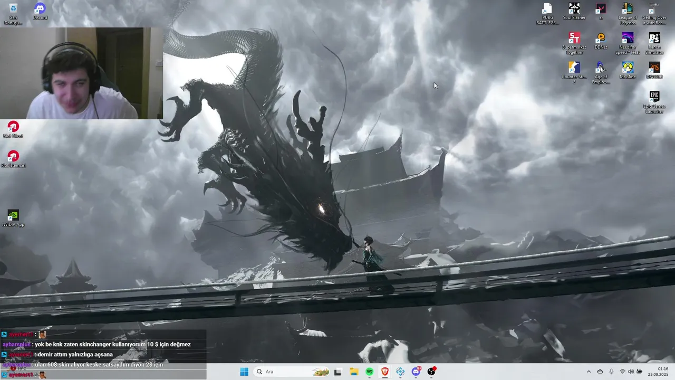675x380 pixels.
Task: Open the Age of Empires shortcut
Action: point(601,73)
